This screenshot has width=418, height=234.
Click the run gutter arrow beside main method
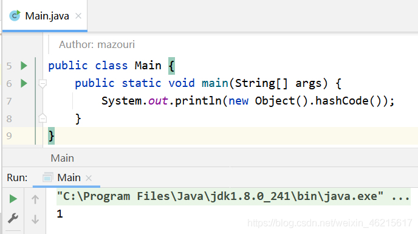[24, 83]
